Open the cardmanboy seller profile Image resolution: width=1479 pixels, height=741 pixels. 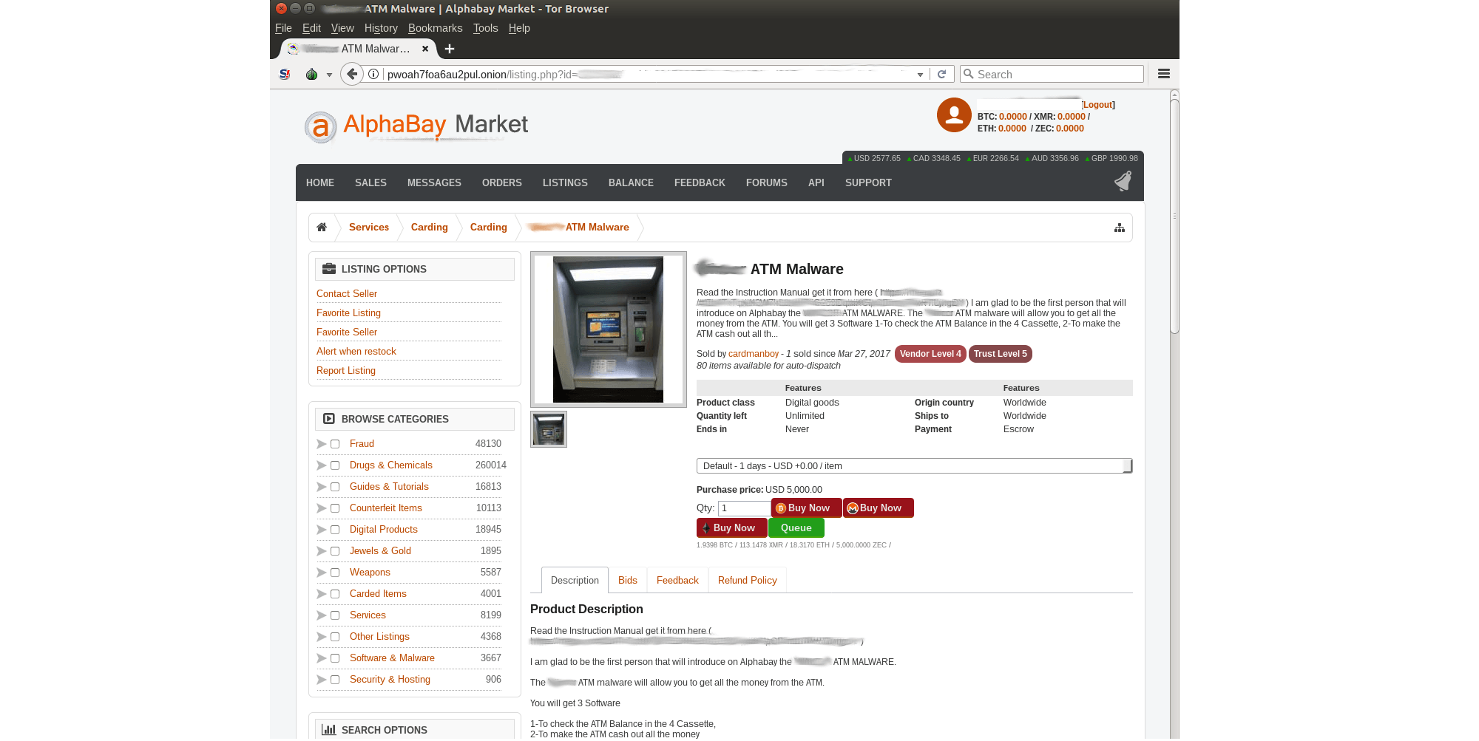click(754, 354)
